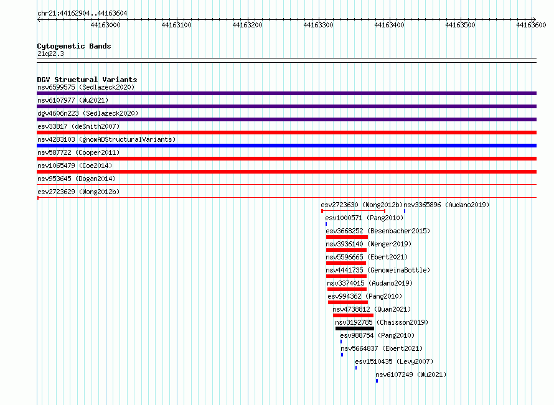Click the nsv4441735 (GenomeinaBottle) red bar
Viewport: 554px width, 405px height.
tap(346, 276)
